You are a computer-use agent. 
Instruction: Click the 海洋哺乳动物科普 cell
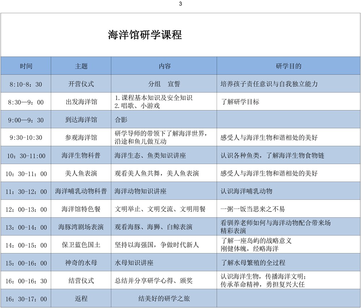pos(81,191)
